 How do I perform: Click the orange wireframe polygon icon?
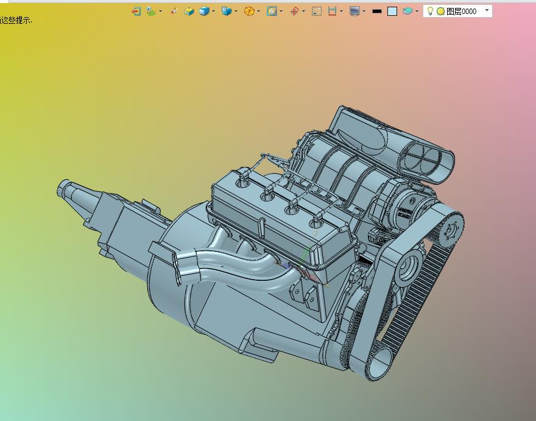(249, 11)
